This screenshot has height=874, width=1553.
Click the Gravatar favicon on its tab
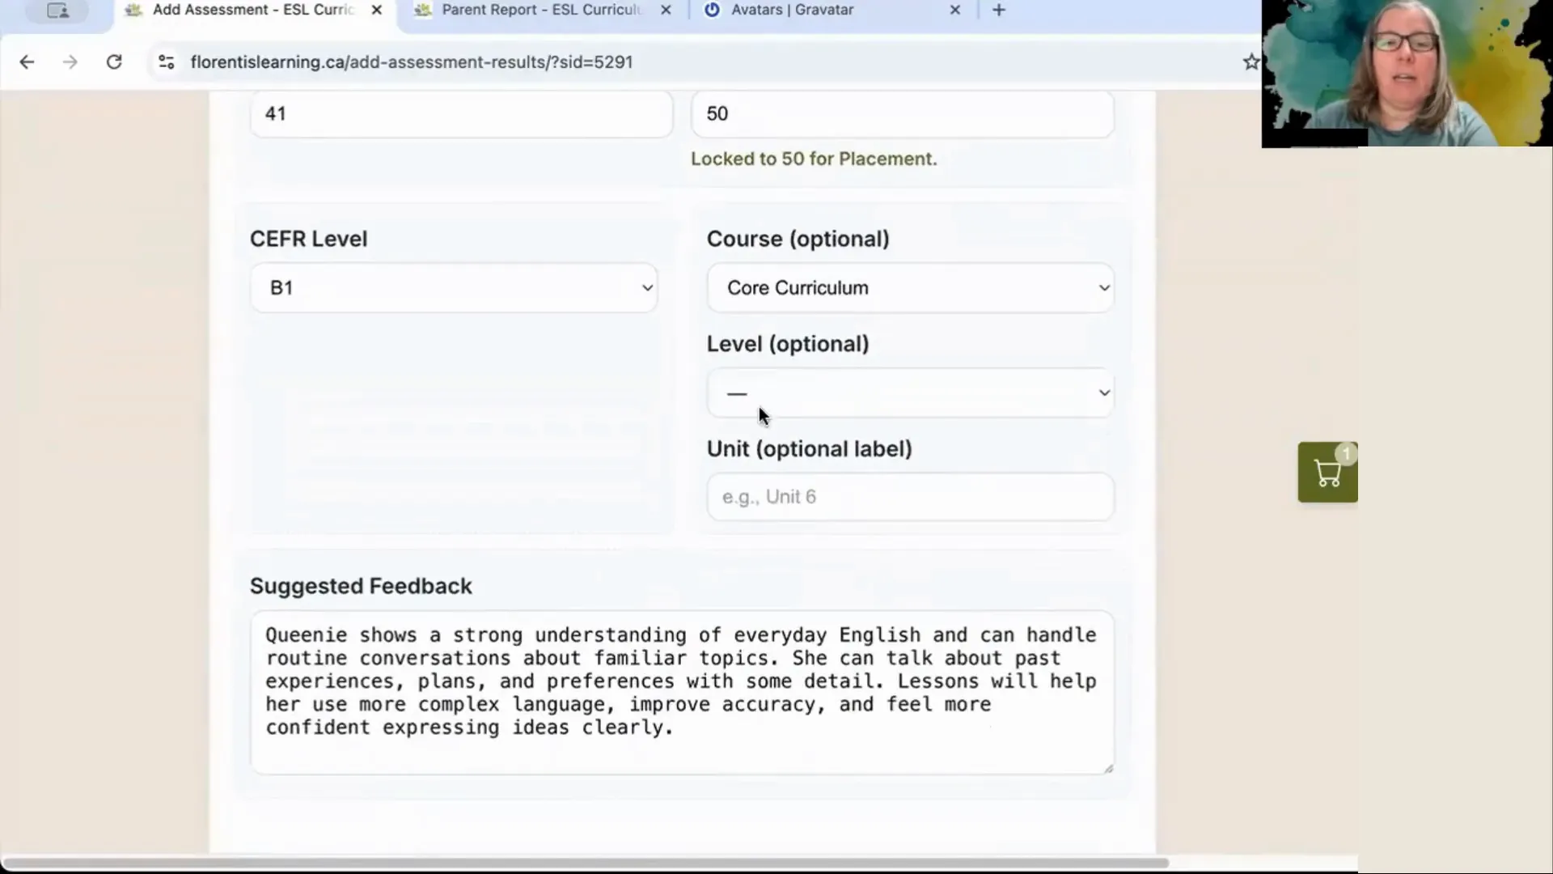[712, 11]
